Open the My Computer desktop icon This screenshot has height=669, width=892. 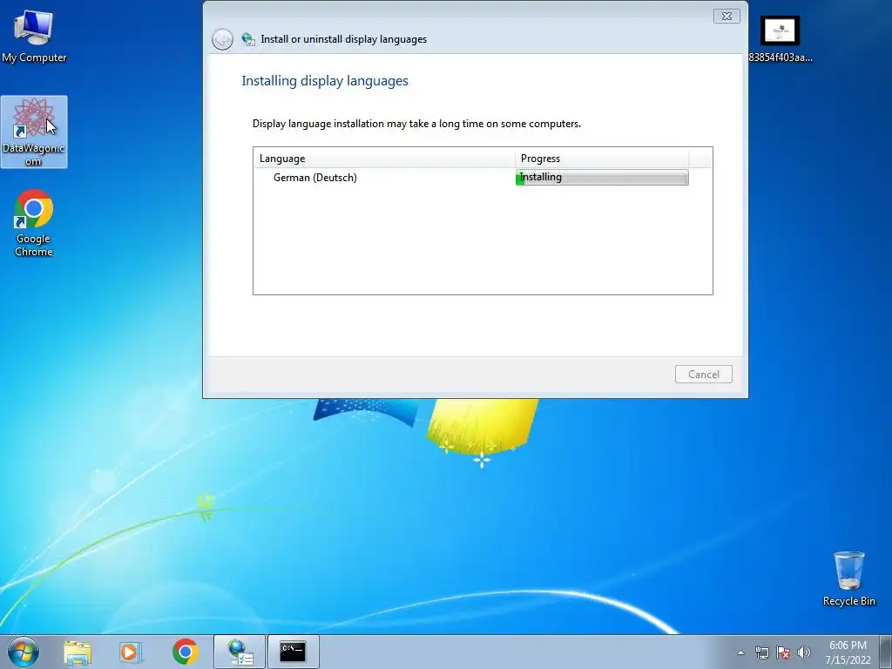34,35
